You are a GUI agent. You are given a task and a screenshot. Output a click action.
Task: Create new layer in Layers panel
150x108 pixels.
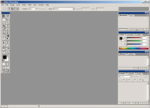pyautogui.click(x=140, y=103)
